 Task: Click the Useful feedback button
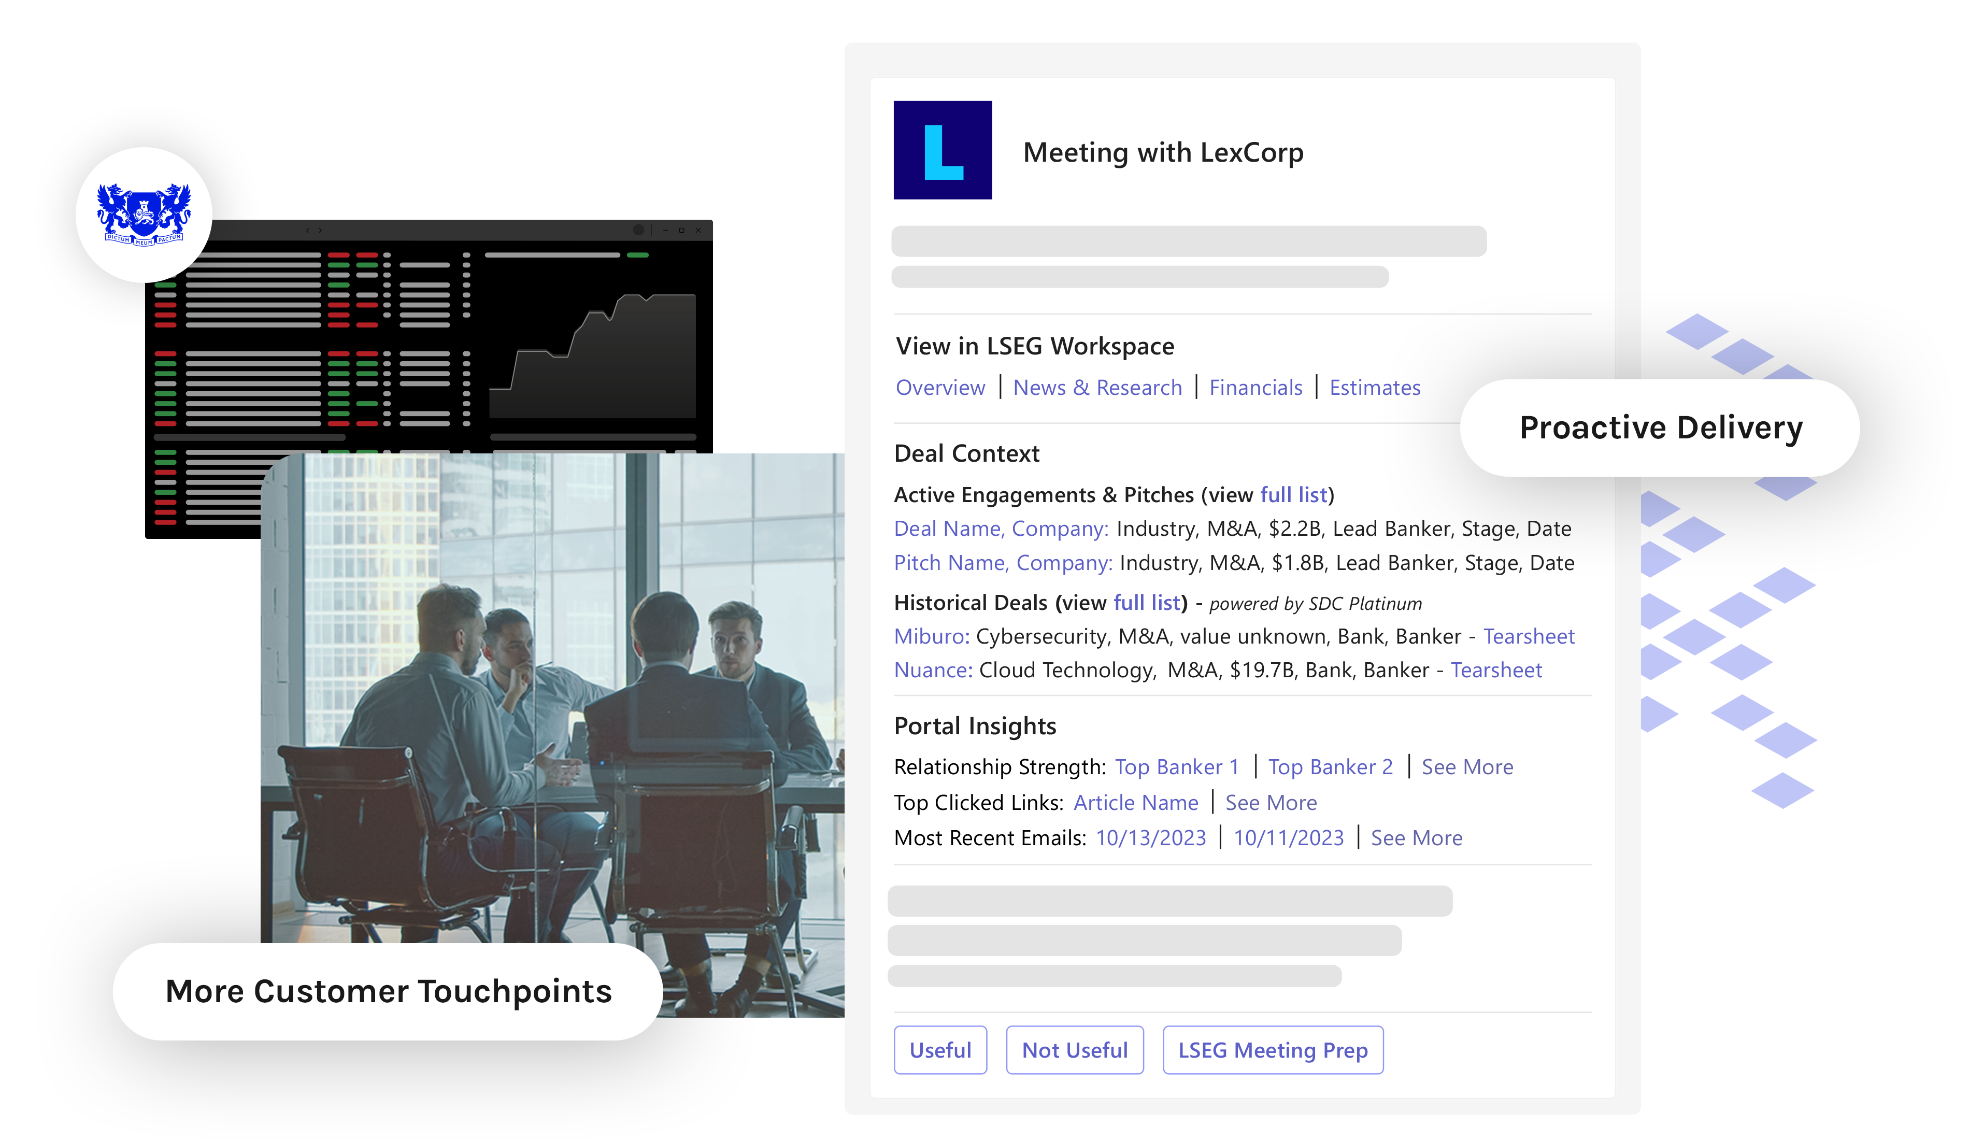pos(940,1049)
